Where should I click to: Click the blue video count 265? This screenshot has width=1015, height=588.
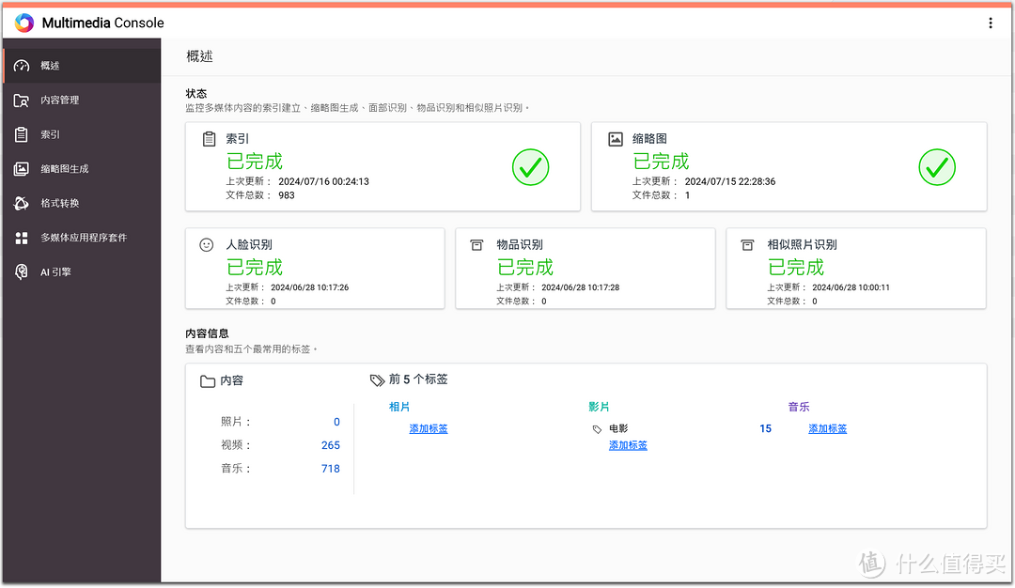pyautogui.click(x=331, y=444)
